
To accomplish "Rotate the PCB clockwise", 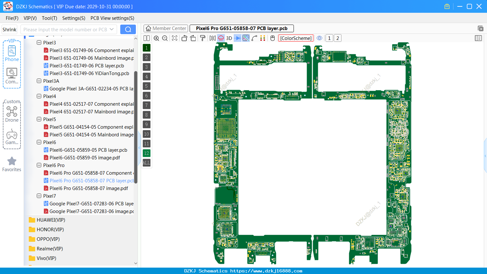I will (193, 38).
